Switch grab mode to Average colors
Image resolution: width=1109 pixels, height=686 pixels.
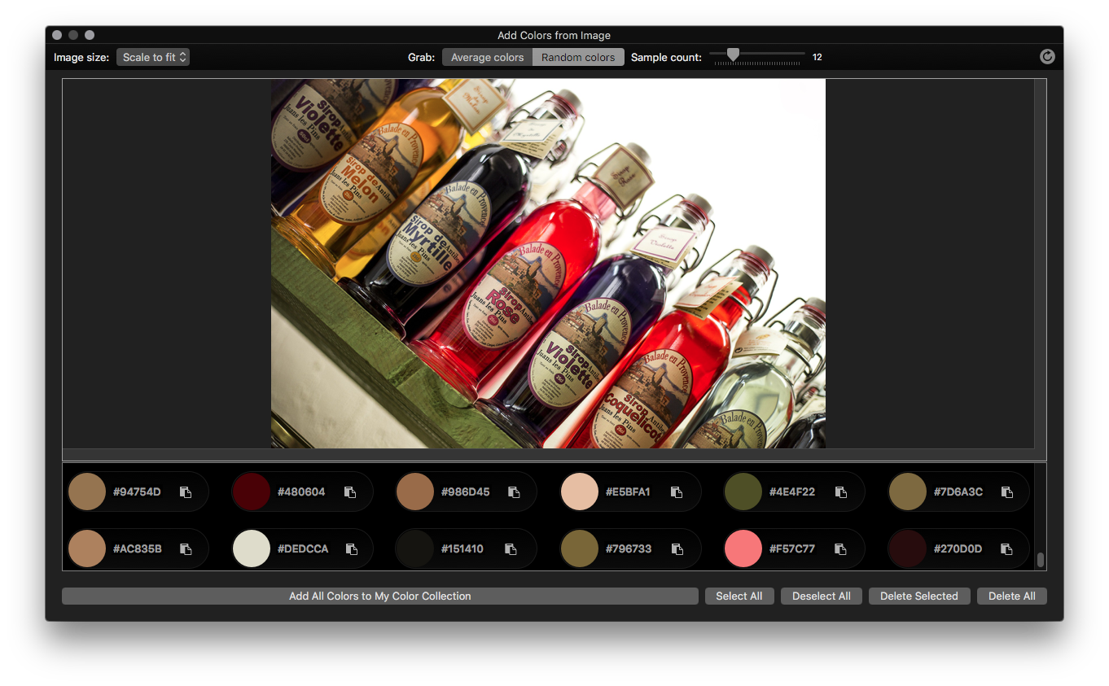click(x=488, y=57)
